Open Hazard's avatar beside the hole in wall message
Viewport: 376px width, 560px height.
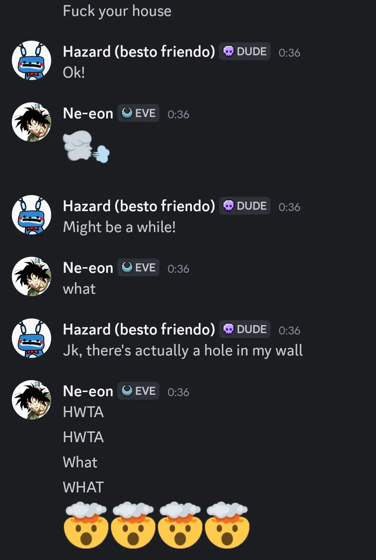point(31,338)
